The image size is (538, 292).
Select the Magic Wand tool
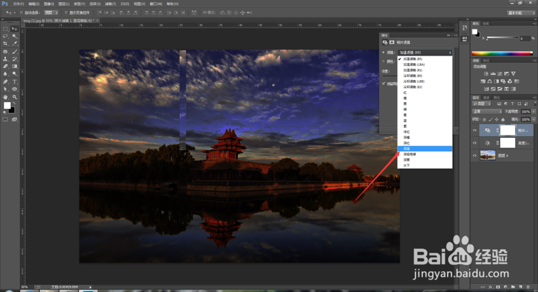tap(15, 36)
